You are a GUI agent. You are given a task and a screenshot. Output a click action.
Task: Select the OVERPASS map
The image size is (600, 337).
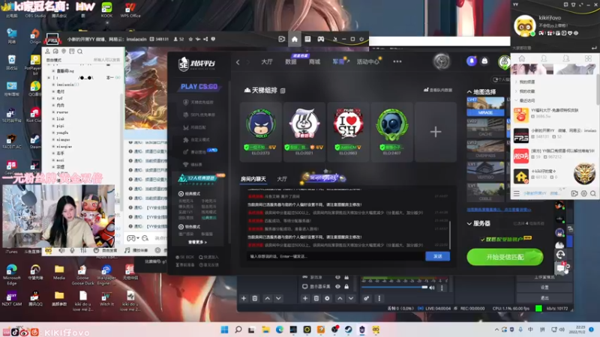[x=485, y=149]
